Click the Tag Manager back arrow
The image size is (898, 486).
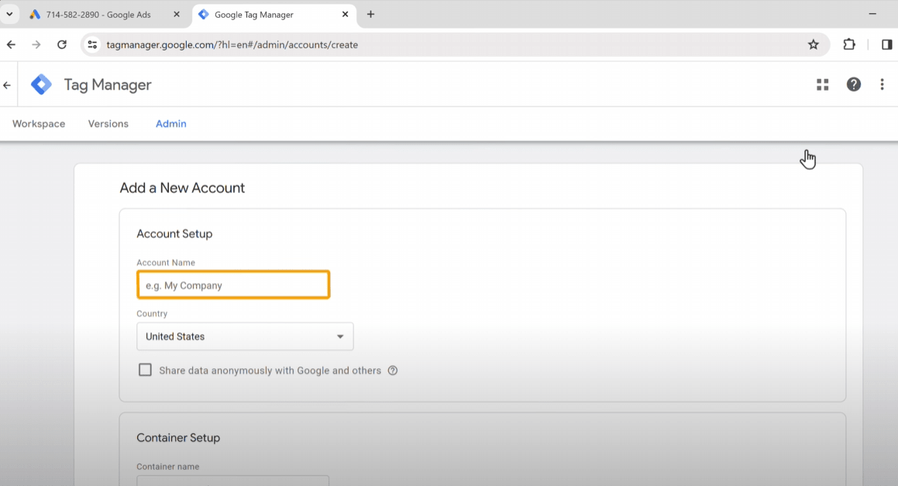(7, 85)
